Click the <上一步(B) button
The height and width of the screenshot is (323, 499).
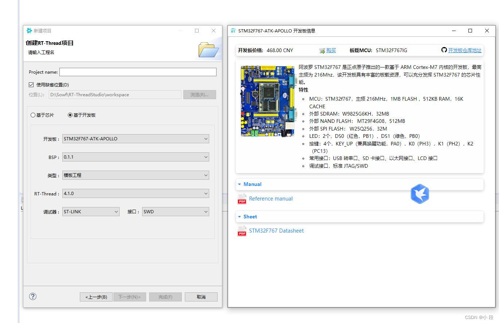click(96, 297)
